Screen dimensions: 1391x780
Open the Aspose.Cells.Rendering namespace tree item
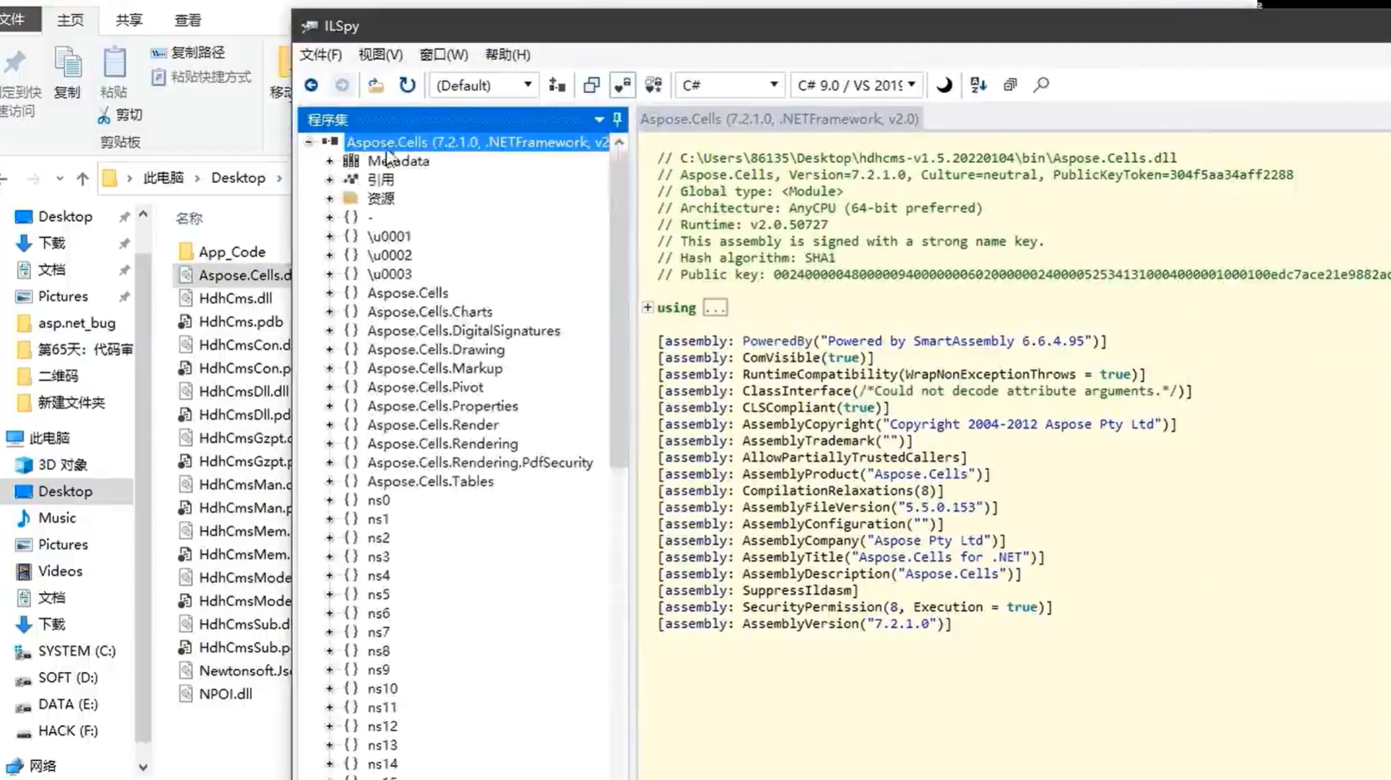[x=442, y=444]
